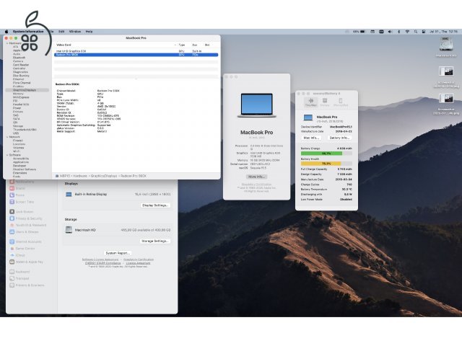Click Graphics/Displays in the bottom path bar
The image size is (462, 346).
[104, 176]
